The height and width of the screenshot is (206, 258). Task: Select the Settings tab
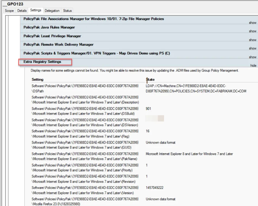(36, 10)
